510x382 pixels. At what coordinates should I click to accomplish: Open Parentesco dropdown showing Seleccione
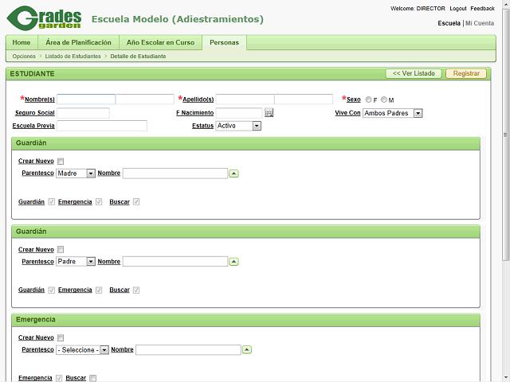click(82, 350)
